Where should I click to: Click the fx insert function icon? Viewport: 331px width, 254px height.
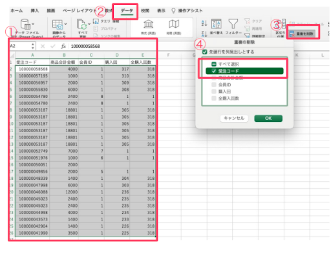click(x=63, y=46)
